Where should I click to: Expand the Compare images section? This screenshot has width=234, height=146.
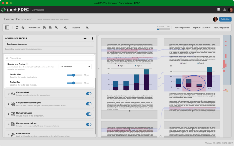[9, 114]
